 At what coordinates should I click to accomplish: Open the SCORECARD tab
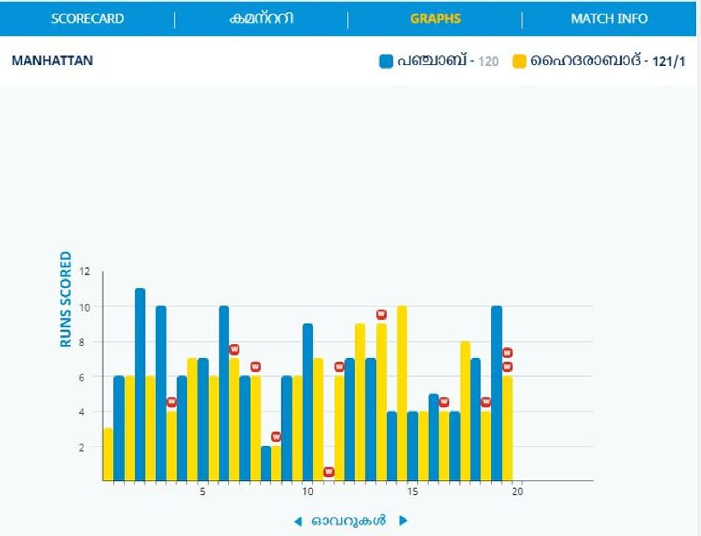click(x=87, y=19)
